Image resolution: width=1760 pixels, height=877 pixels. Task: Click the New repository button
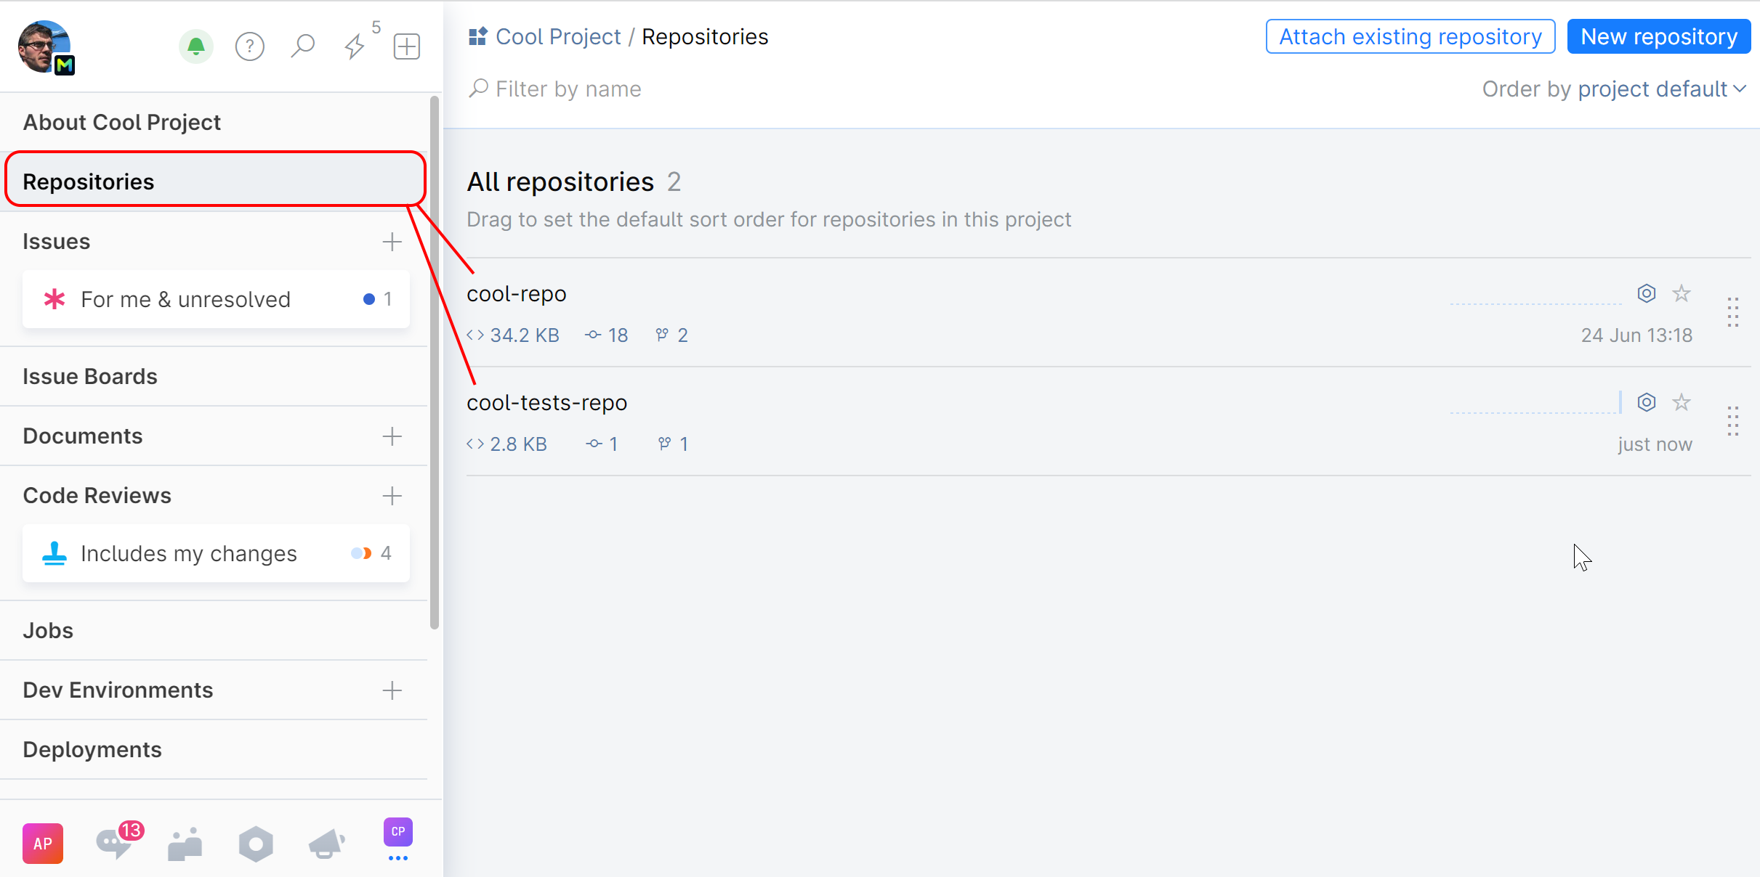coord(1658,37)
